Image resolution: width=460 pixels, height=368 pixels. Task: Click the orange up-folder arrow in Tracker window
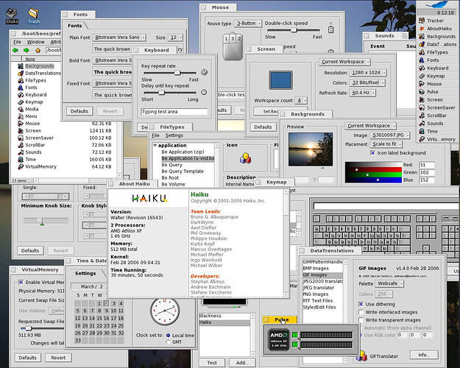click(38, 50)
